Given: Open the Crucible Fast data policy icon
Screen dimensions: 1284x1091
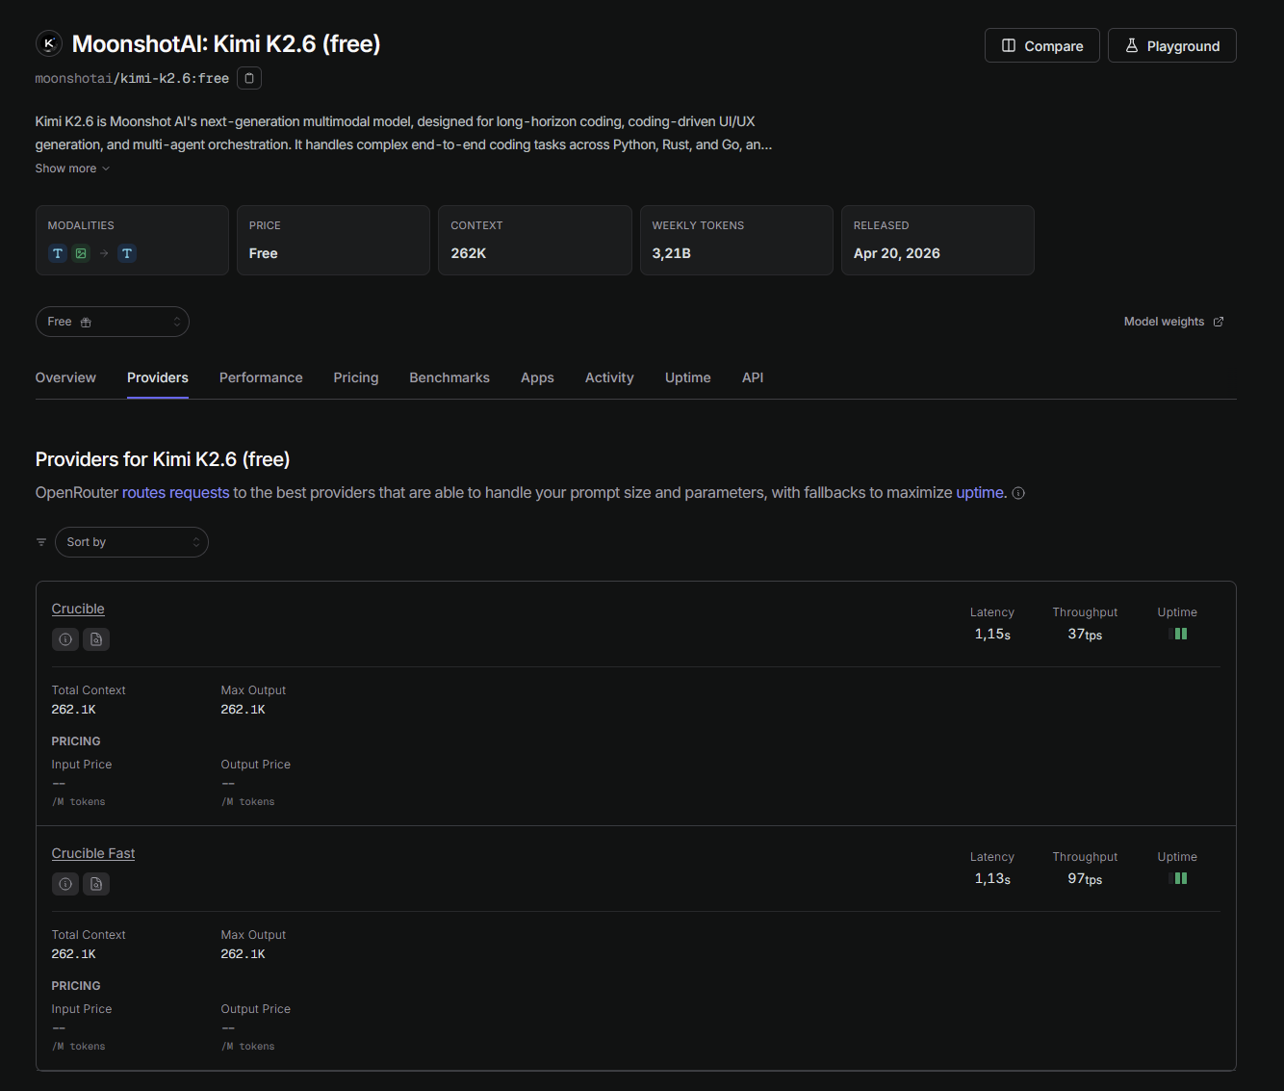Looking at the screenshot, I should [96, 884].
